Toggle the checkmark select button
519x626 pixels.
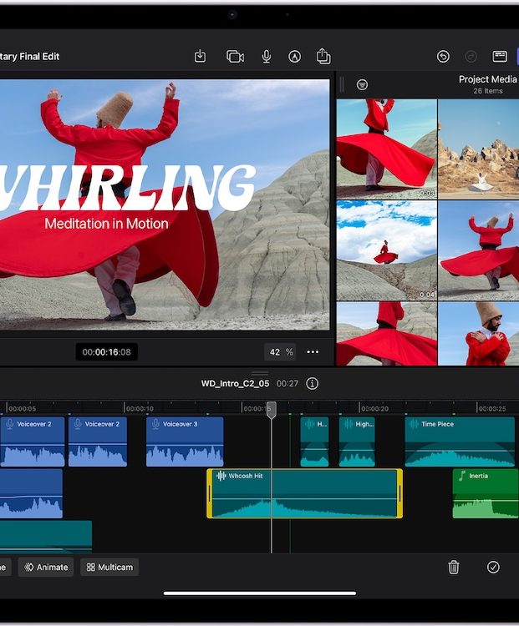coord(493,568)
